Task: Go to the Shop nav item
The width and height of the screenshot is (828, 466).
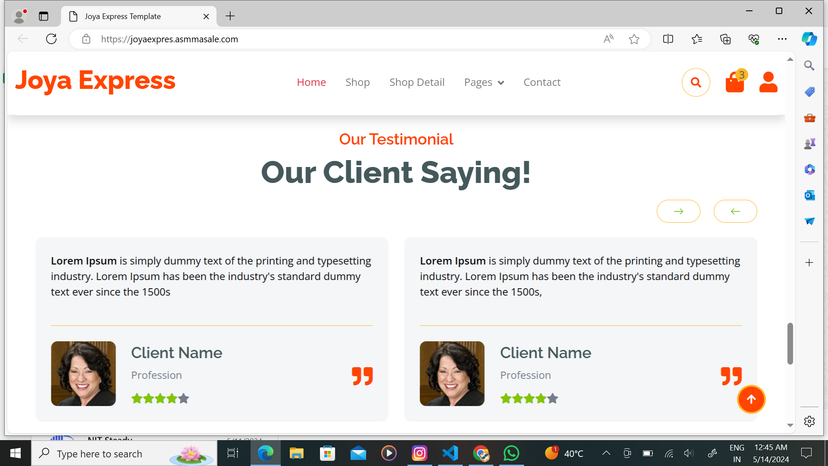Action: 358,82
